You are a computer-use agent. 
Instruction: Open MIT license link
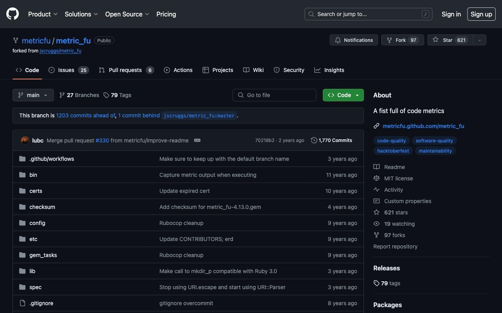pyautogui.click(x=393, y=178)
